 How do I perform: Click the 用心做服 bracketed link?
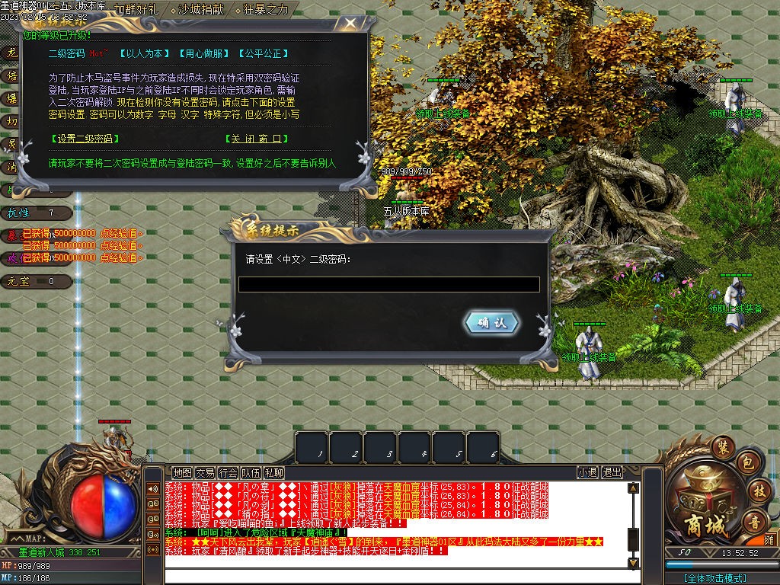click(204, 54)
